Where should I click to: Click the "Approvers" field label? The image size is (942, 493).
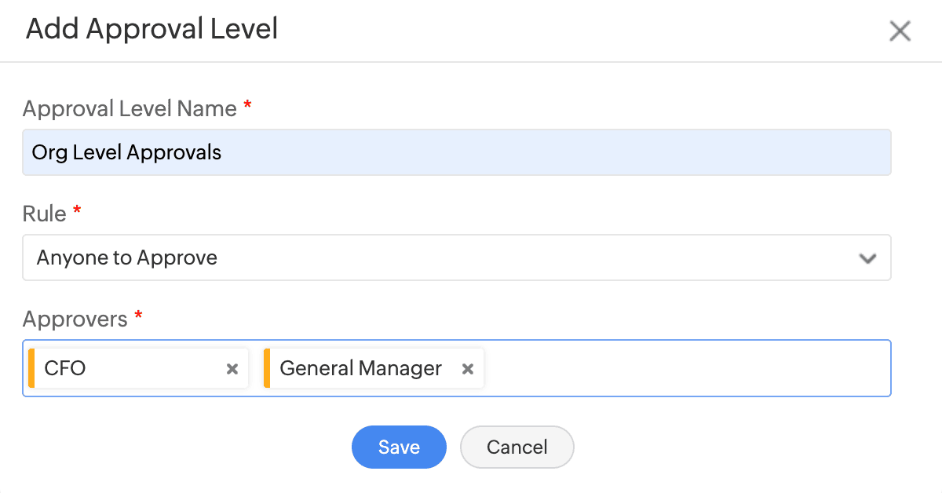(x=75, y=319)
